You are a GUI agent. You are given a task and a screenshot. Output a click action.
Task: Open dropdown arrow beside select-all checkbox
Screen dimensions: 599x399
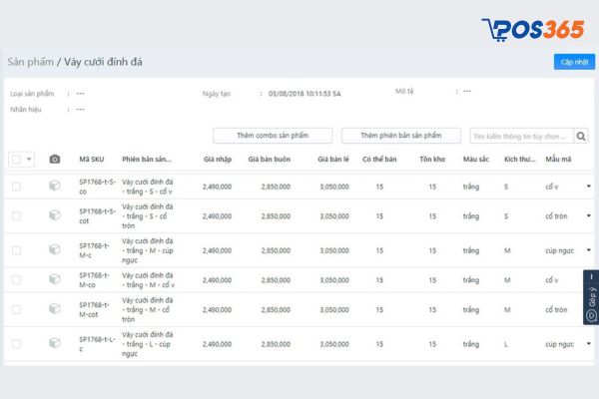[x=30, y=159]
